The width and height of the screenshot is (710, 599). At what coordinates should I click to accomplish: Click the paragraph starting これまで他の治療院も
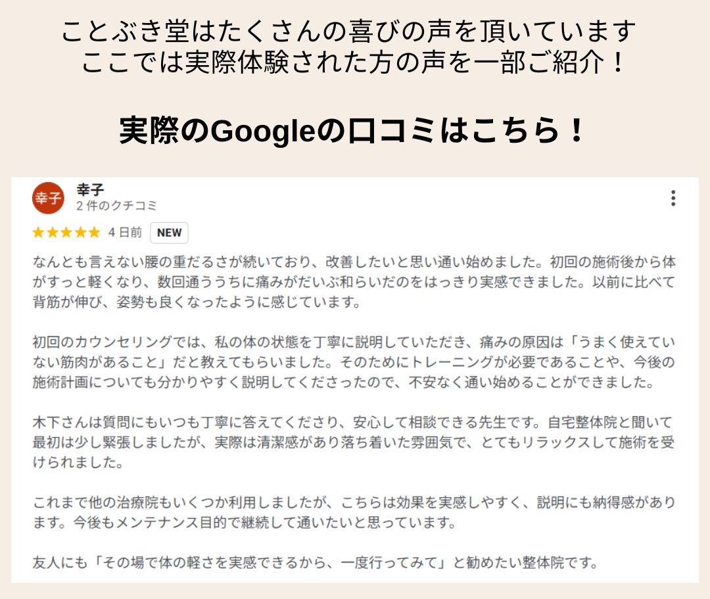[x=354, y=513]
